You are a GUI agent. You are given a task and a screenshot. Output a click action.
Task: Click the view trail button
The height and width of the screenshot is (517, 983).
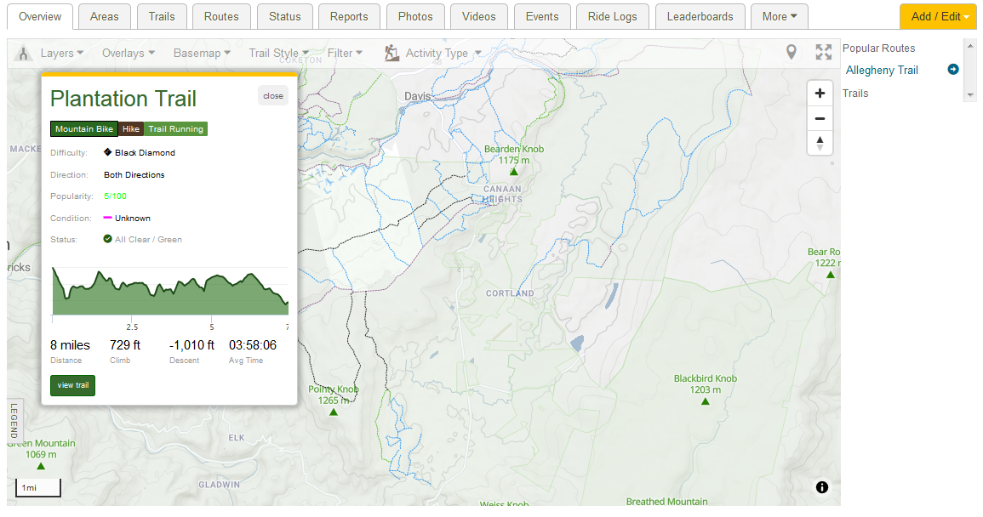(x=72, y=385)
